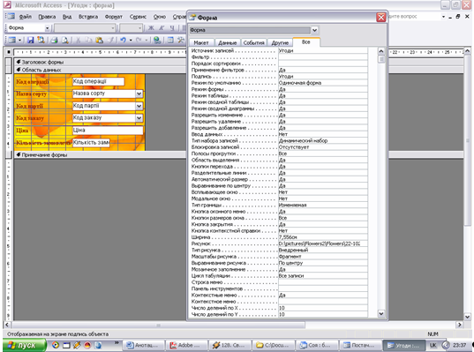Click the file search icon beside Save
474x352 pixels.
tap(41, 40)
